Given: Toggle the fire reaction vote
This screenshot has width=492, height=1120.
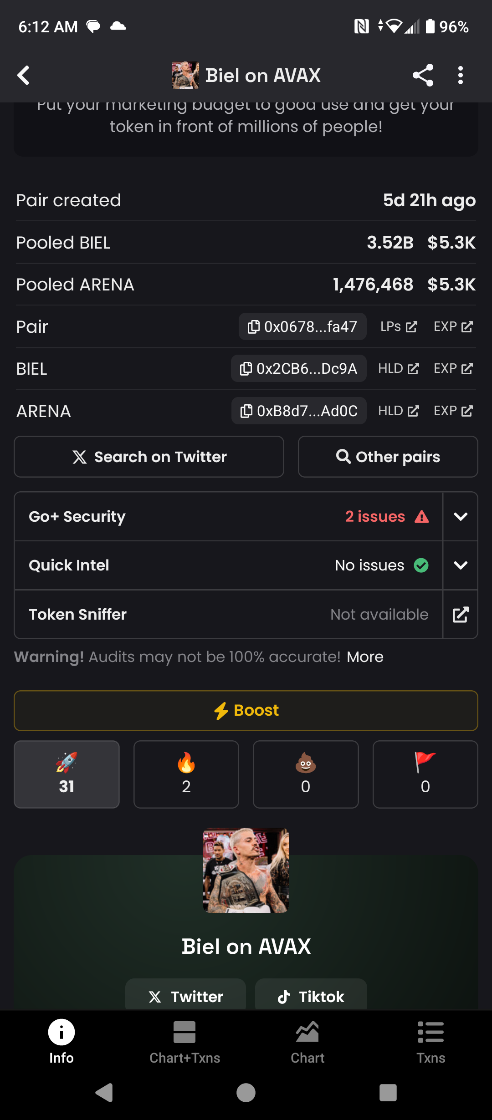Looking at the screenshot, I should pos(186,774).
